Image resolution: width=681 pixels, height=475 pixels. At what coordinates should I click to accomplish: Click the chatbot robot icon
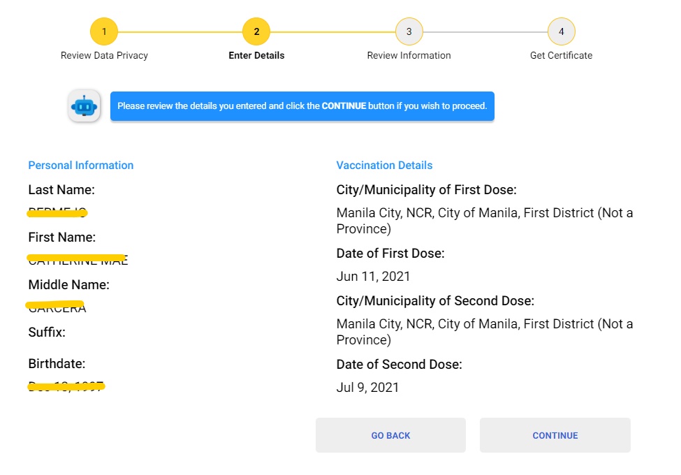84,106
